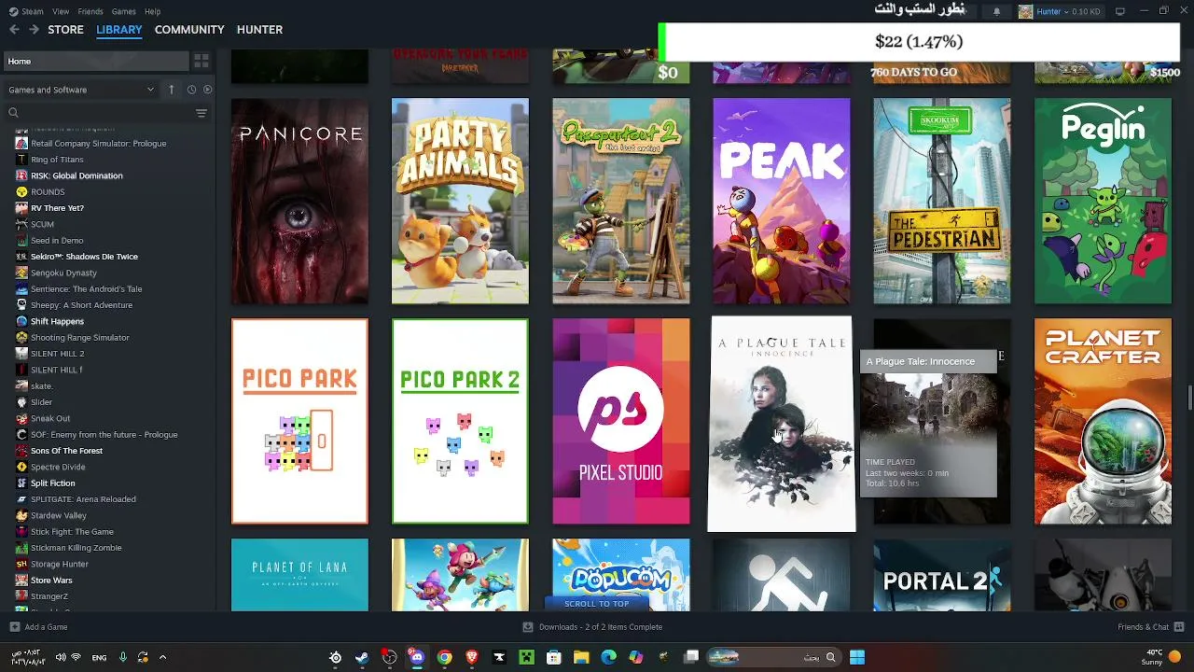Click the Shift Happens game icon

coord(21,321)
